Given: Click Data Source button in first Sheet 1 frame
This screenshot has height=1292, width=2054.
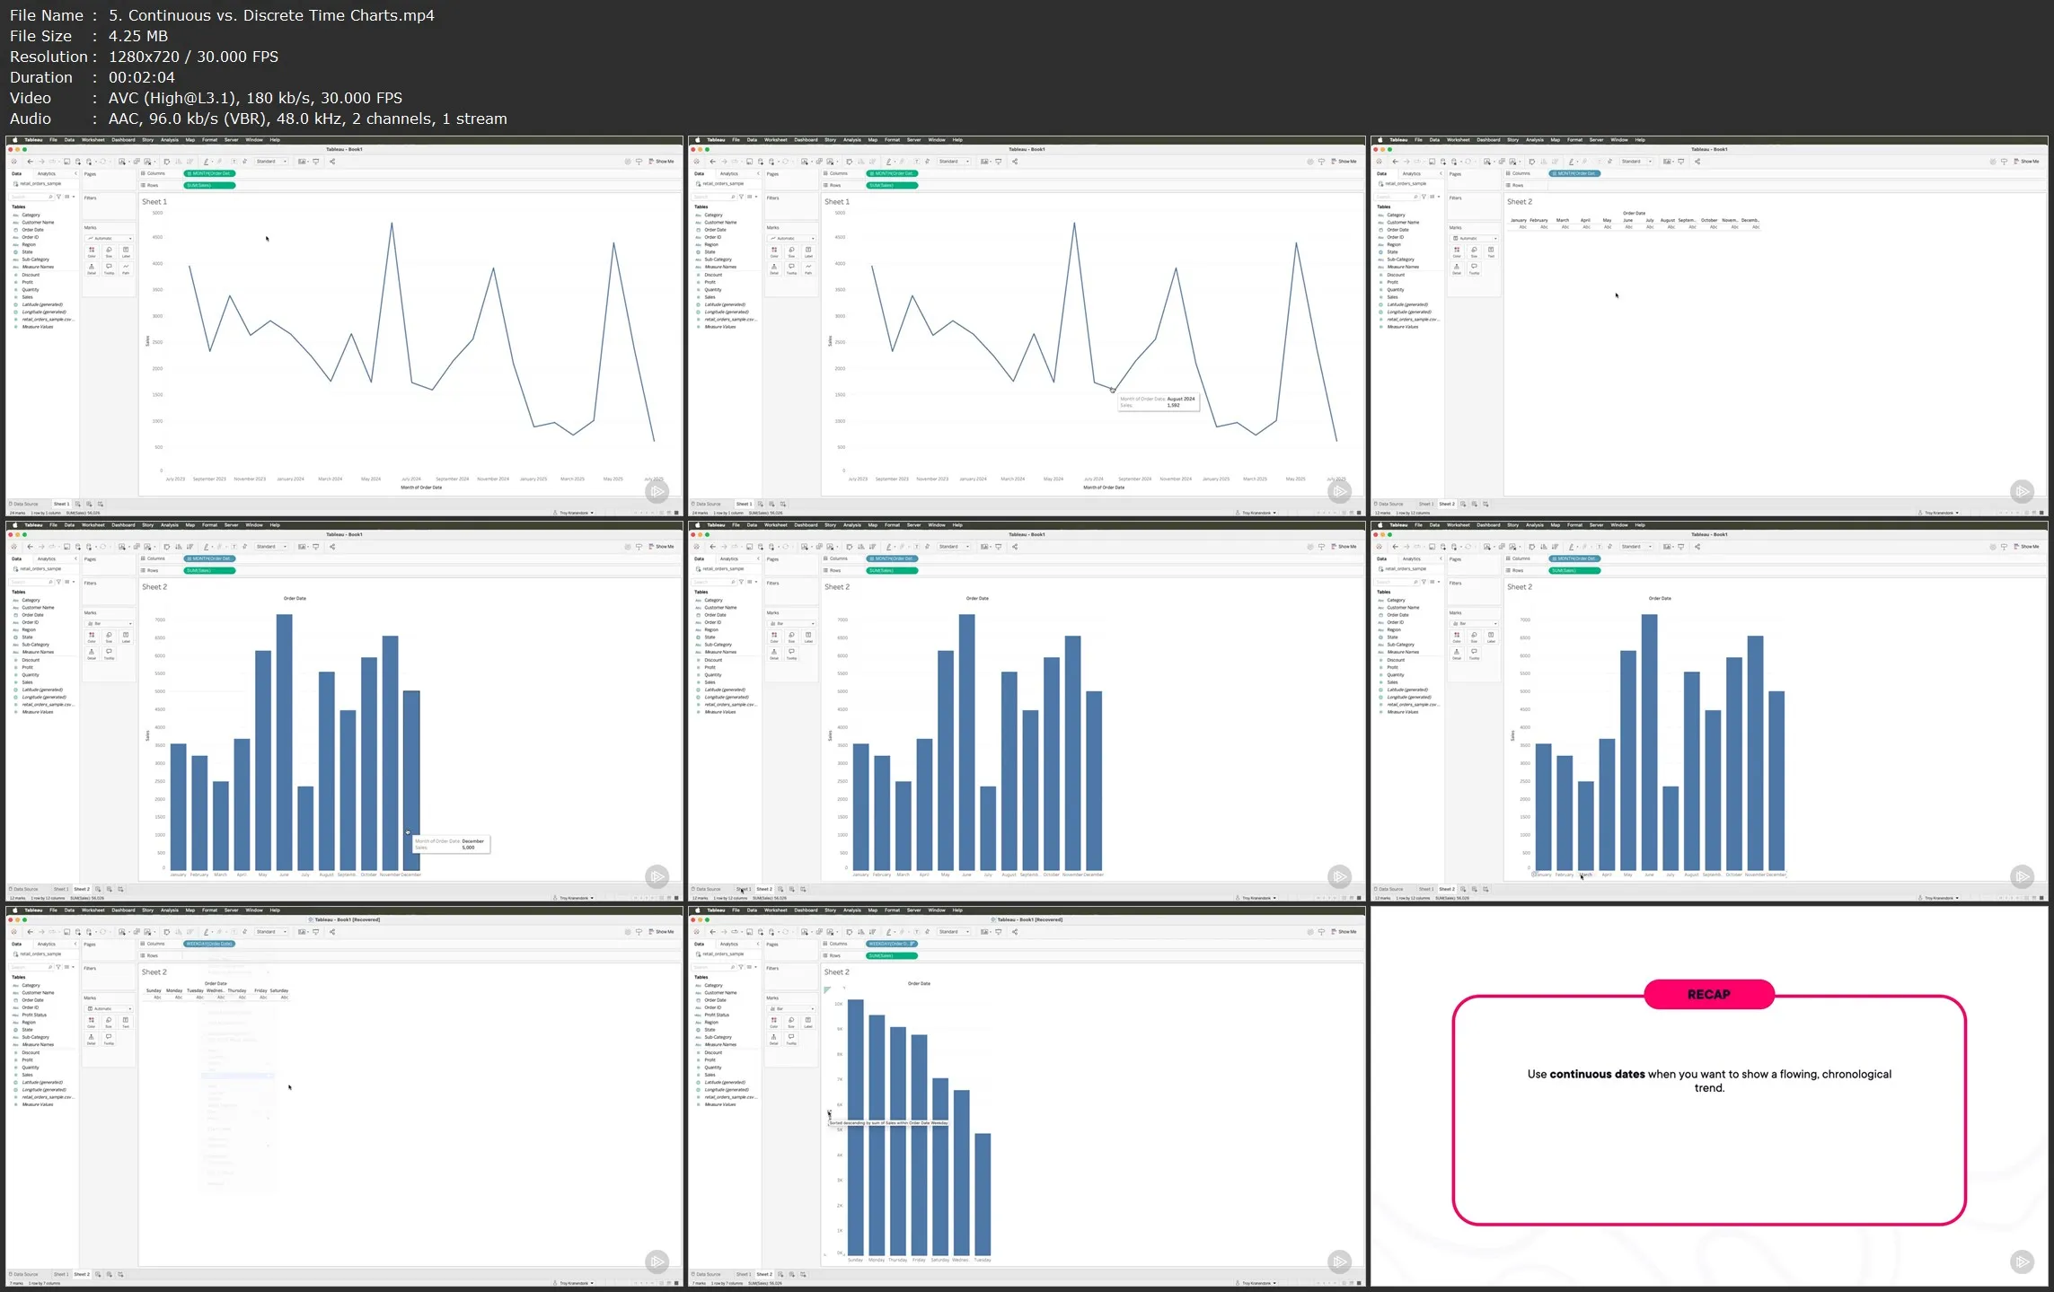Looking at the screenshot, I should (x=24, y=504).
